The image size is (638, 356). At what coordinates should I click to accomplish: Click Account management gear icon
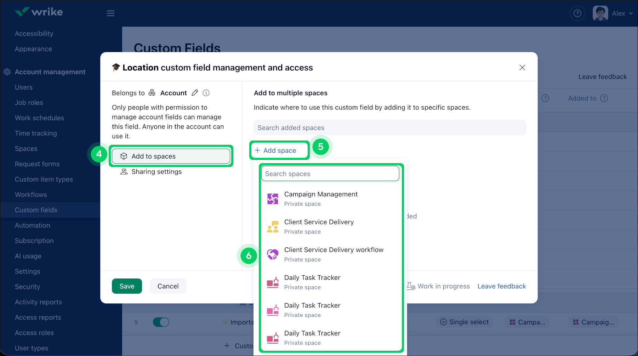click(x=7, y=72)
